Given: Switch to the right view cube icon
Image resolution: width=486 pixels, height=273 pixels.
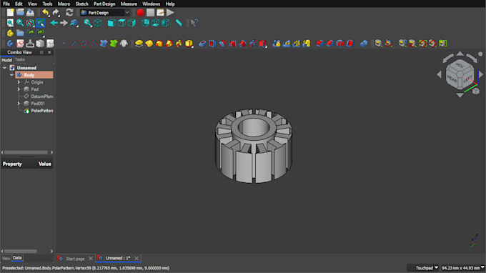Looking at the screenshot, I should click(x=132, y=23).
